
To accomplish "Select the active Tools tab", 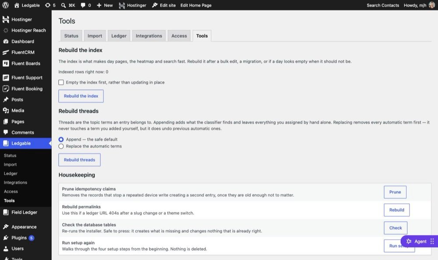I will (x=202, y=36).
